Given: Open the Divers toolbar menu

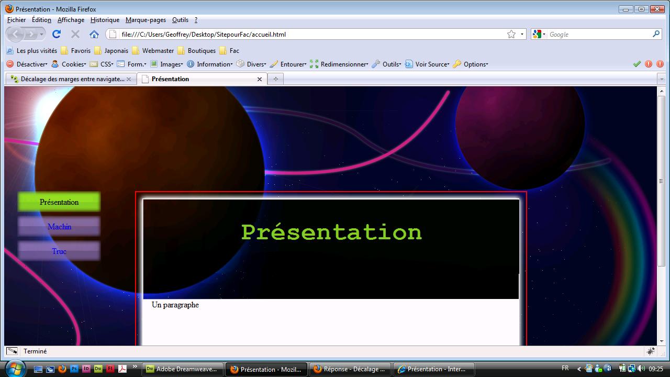Looking at the screenshot, I should pyautogui.click(x=251, y=64).
